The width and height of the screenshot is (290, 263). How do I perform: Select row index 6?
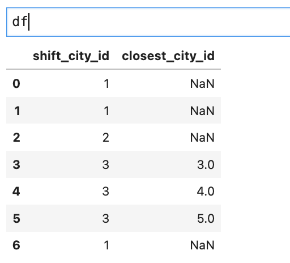(16, 245)
